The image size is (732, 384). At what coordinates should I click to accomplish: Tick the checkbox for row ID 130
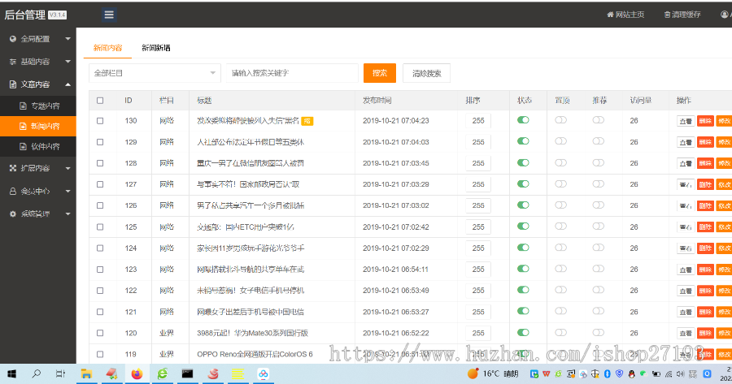(x=100, y=121)
